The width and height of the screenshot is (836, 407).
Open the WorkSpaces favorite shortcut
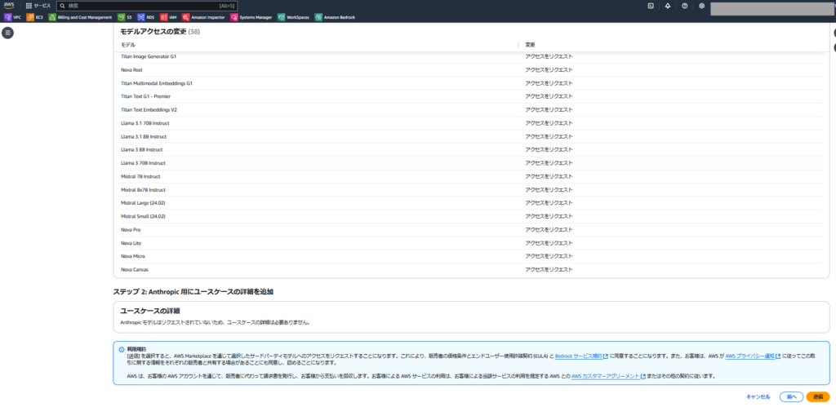click(294, 17)
